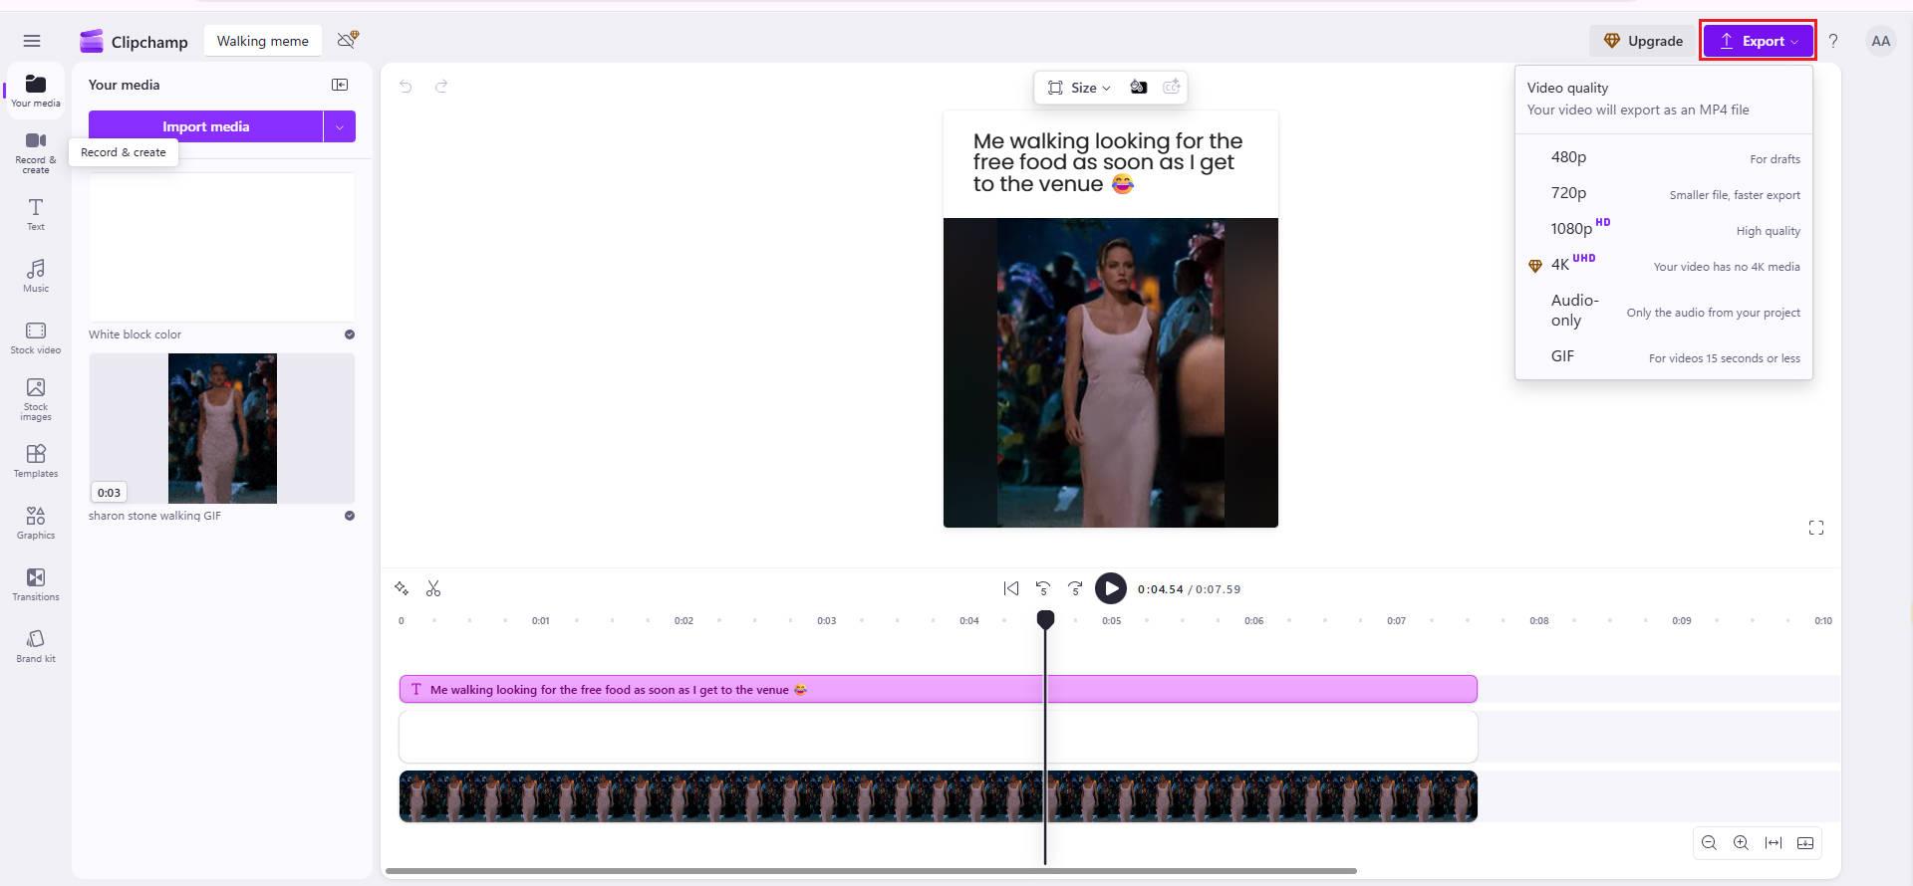Image resolution: width=1913 pixels, height=886 pixels.
Task: Click the checkmark beside sharon stone walking GIF
Action: click(350, 516)
